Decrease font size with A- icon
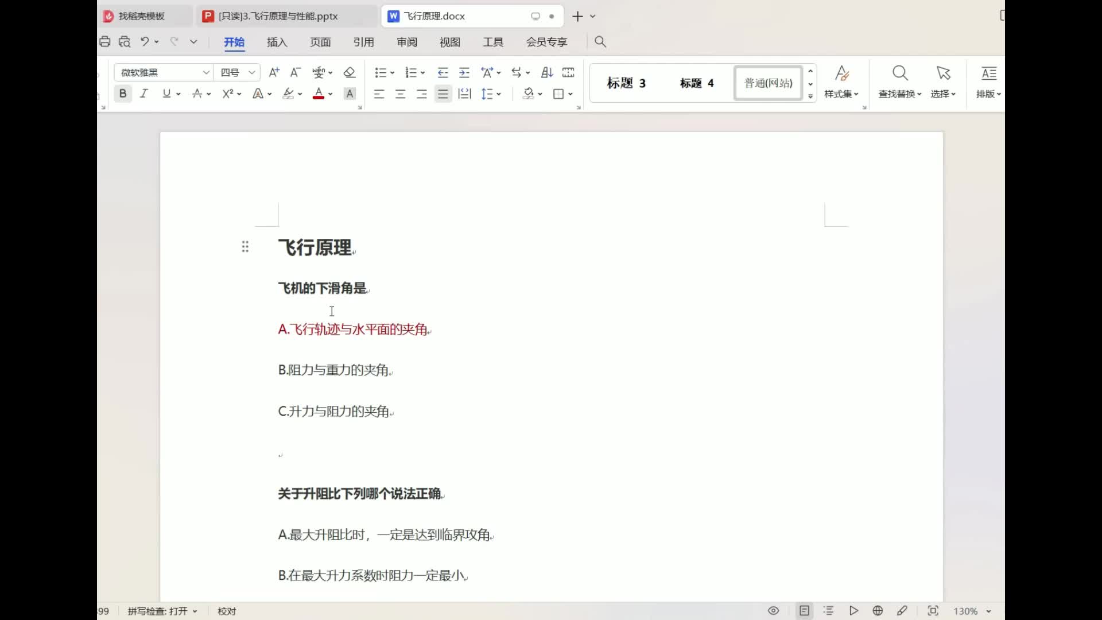 296,72
